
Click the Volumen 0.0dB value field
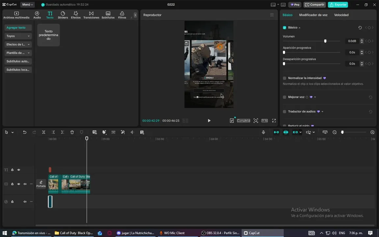pos(352,41)
